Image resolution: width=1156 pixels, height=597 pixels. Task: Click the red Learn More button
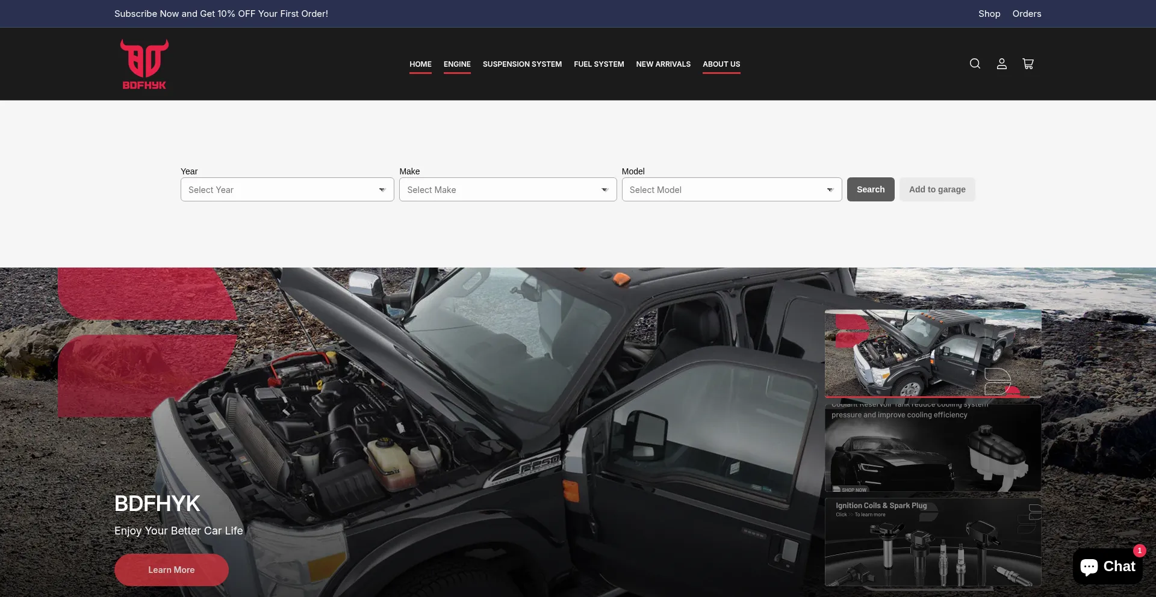point(172,570)
